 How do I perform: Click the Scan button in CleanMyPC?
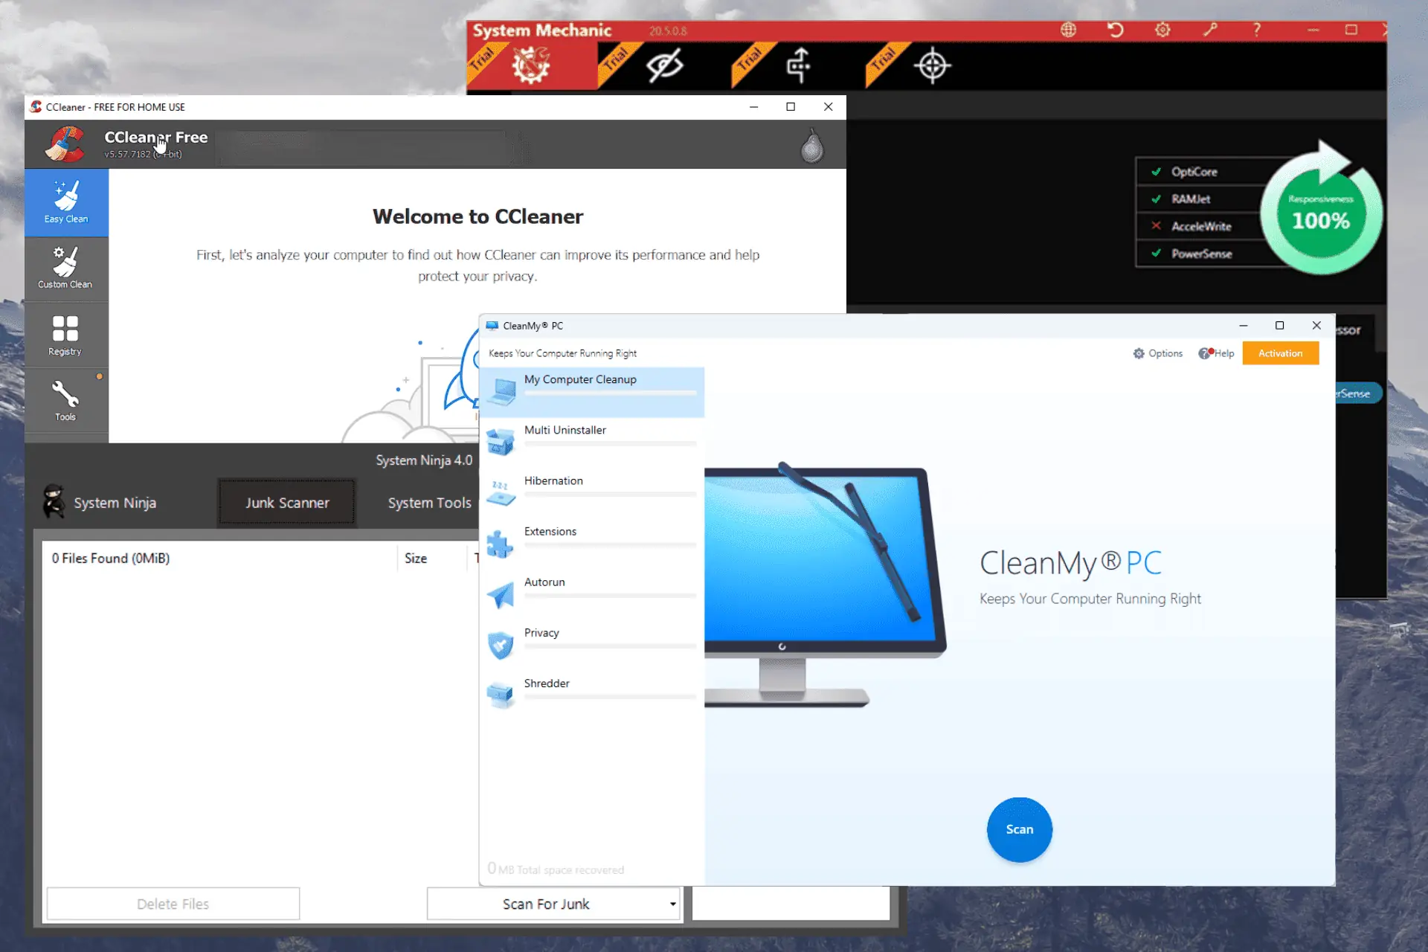1019,829
